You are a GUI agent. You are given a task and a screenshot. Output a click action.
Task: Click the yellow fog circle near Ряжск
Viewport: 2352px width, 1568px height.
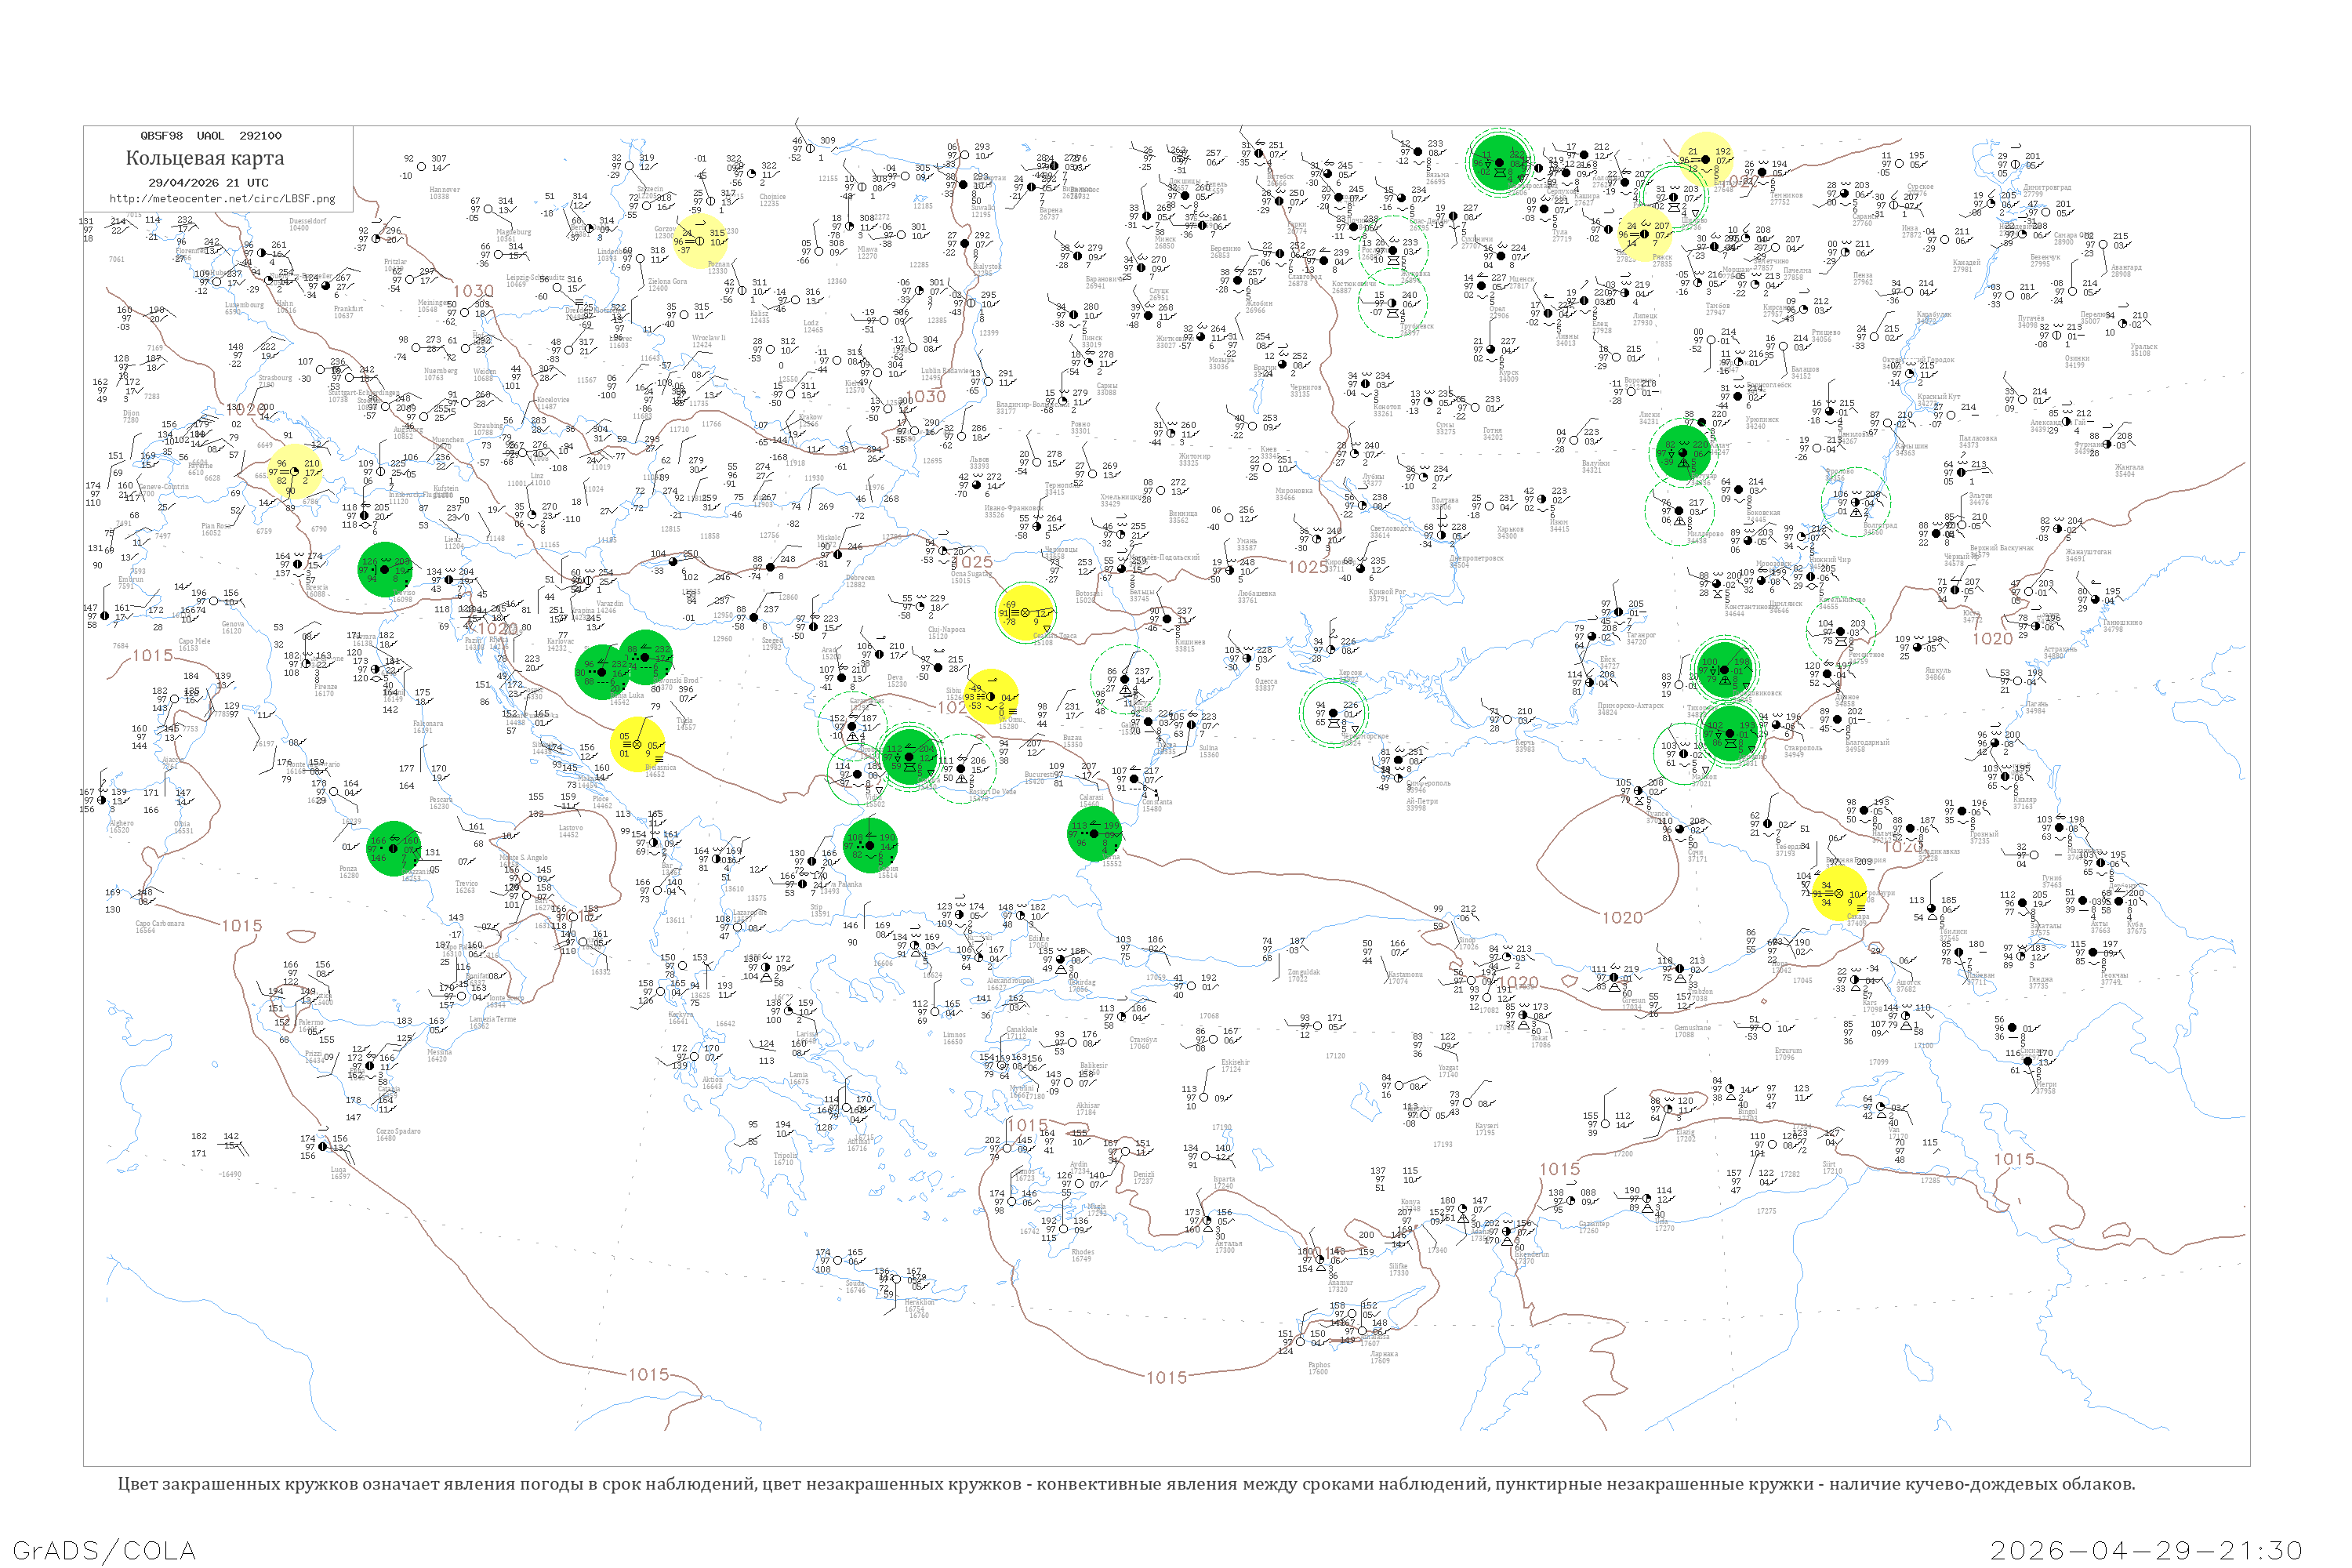pos(1645,234)
